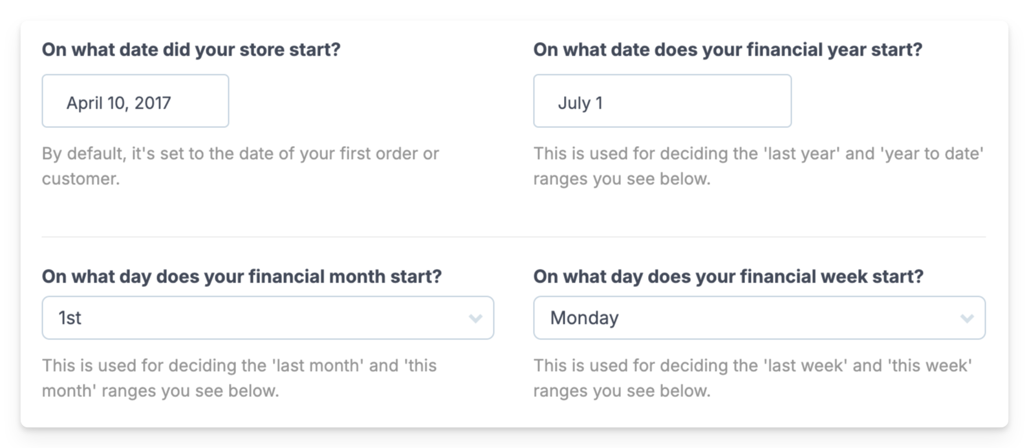This screenshot has width=1029, height=448.
Task: Click the "1st" selected value text
Action: tap(70, 318)
